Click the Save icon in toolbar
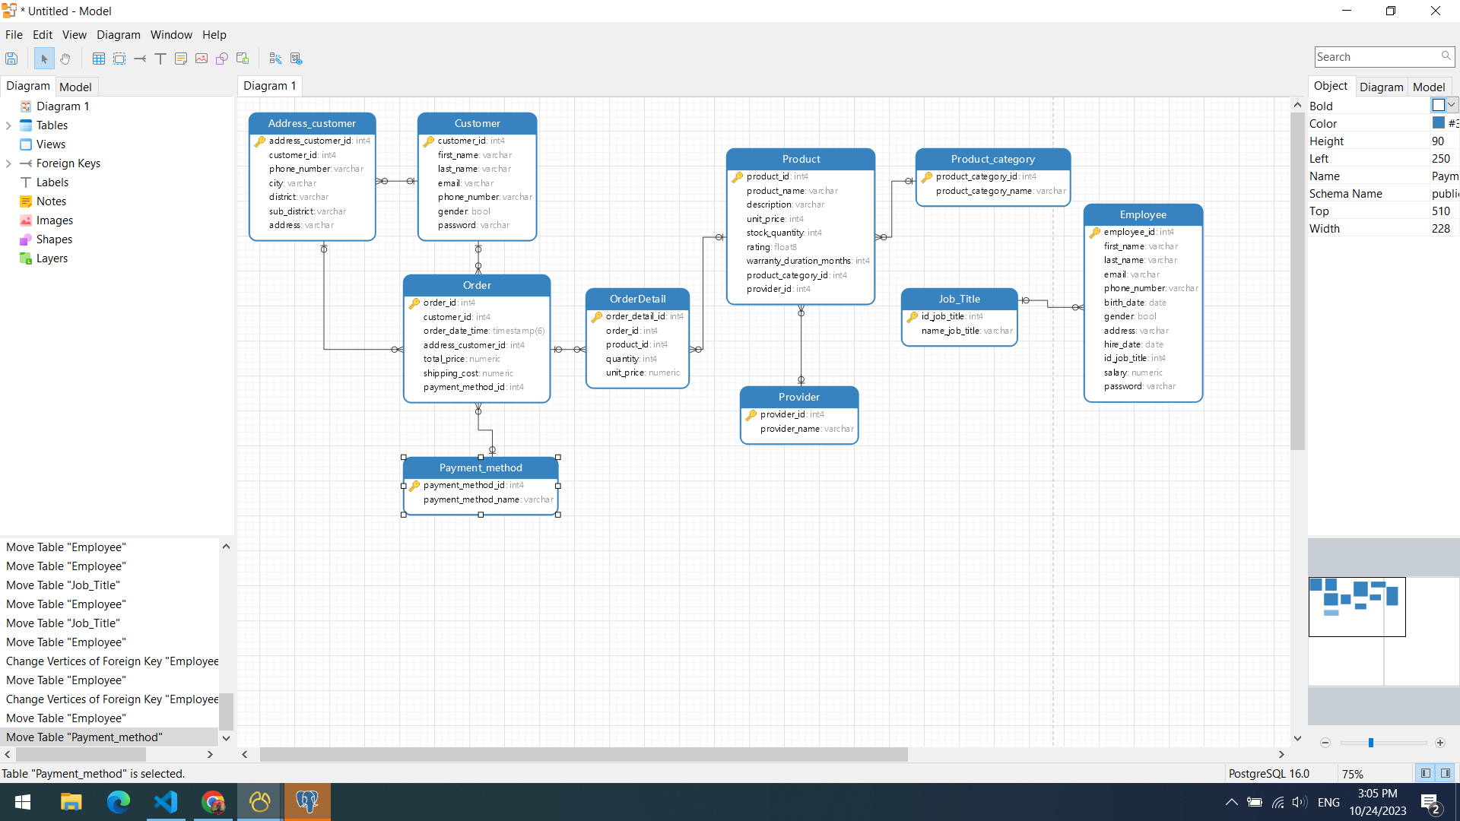 (x=11, y=59)
